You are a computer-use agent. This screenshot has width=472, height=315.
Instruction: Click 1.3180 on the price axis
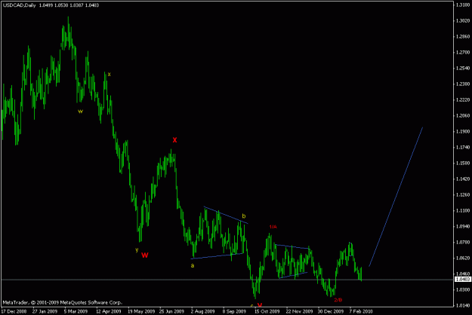463,5
